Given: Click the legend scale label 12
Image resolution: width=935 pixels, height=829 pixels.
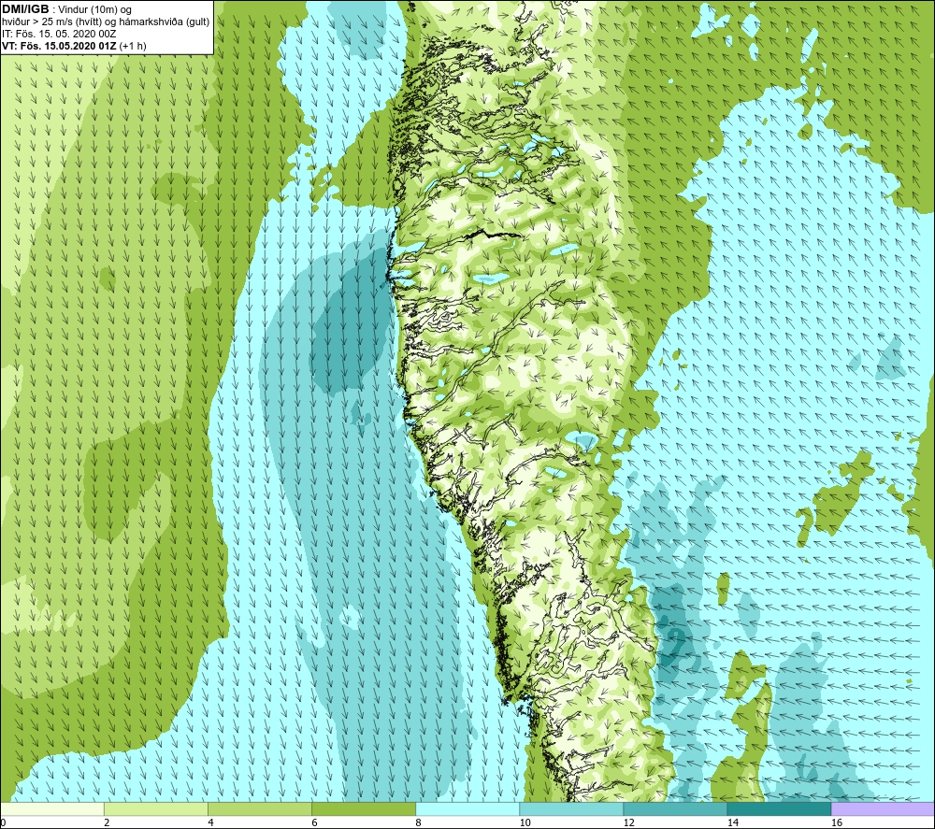Looking at the screenshot, I should [x=629, y=823].
